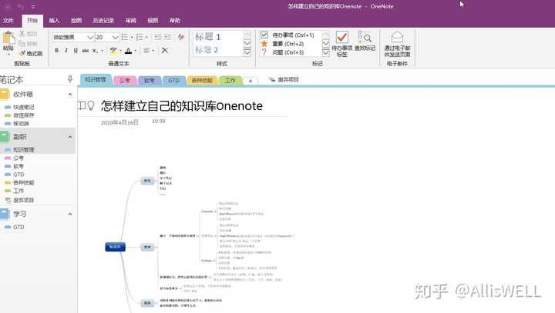
Task: Click the bullet list icon
Action: click(x=125, y=37)
